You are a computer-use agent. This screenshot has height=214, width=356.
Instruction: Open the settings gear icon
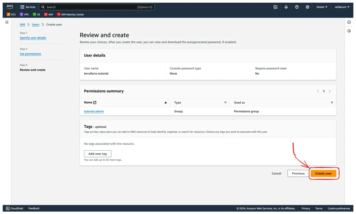pyautogui.click(x=308, y=7)
